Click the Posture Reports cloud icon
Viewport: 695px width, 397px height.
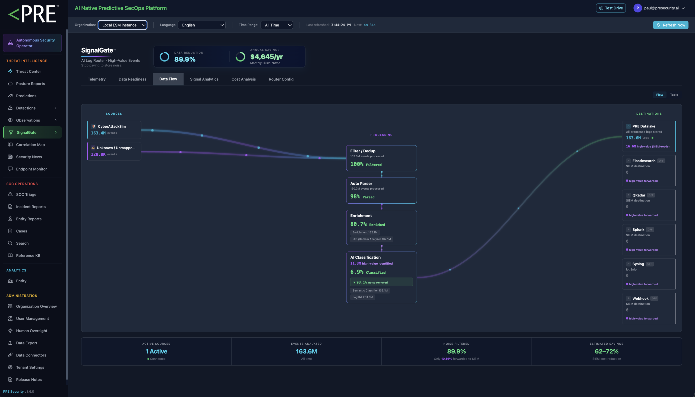pos(10,84)
